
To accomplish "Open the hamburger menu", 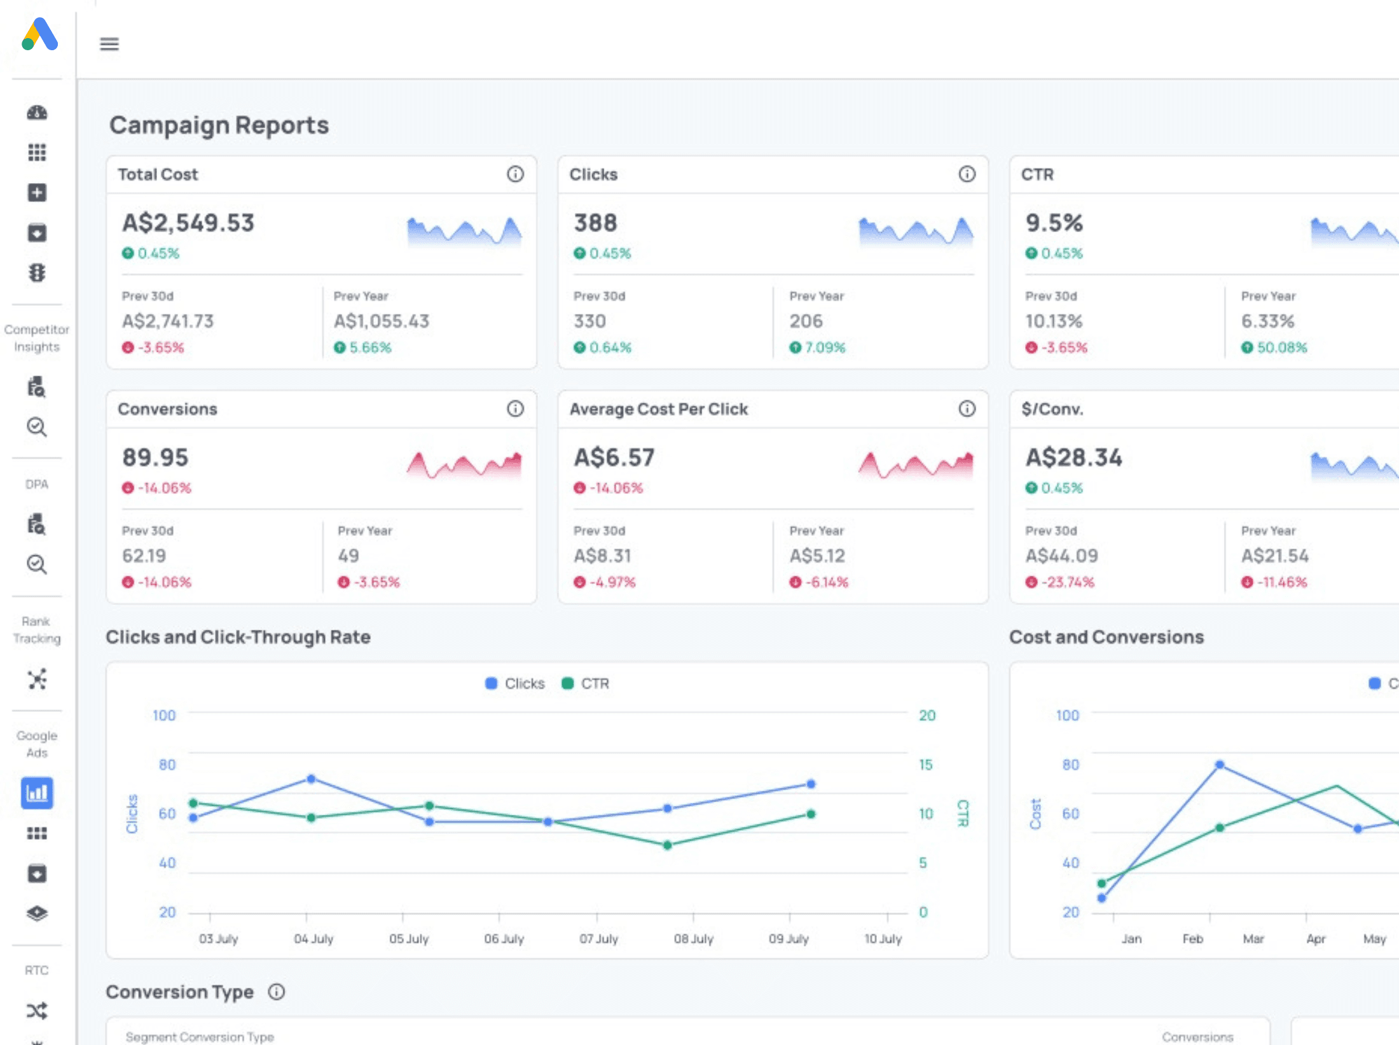I will [109, 44].
